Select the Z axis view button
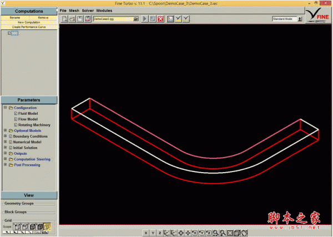 (x=159, y=233)
